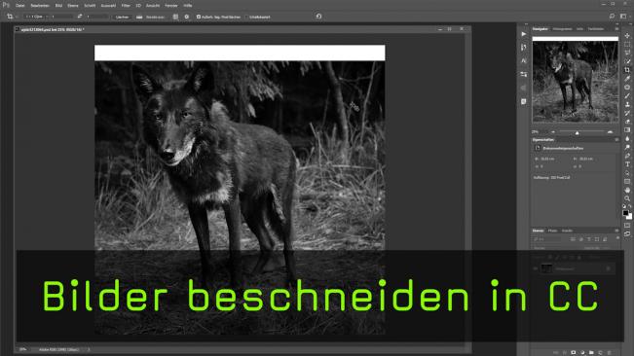Toggle the Content-Aware checkbox in options bar

point(246,17)
